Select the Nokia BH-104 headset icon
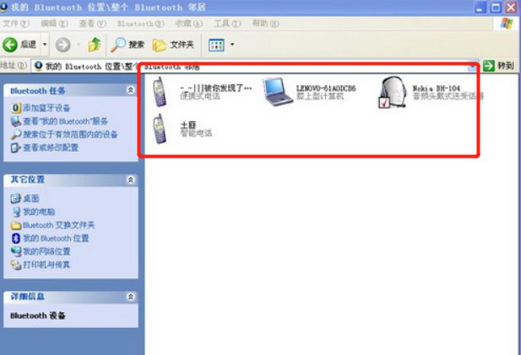521x355 pixels. tap(393, 92)
